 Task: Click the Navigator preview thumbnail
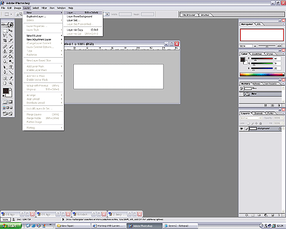tap(262, 35)
